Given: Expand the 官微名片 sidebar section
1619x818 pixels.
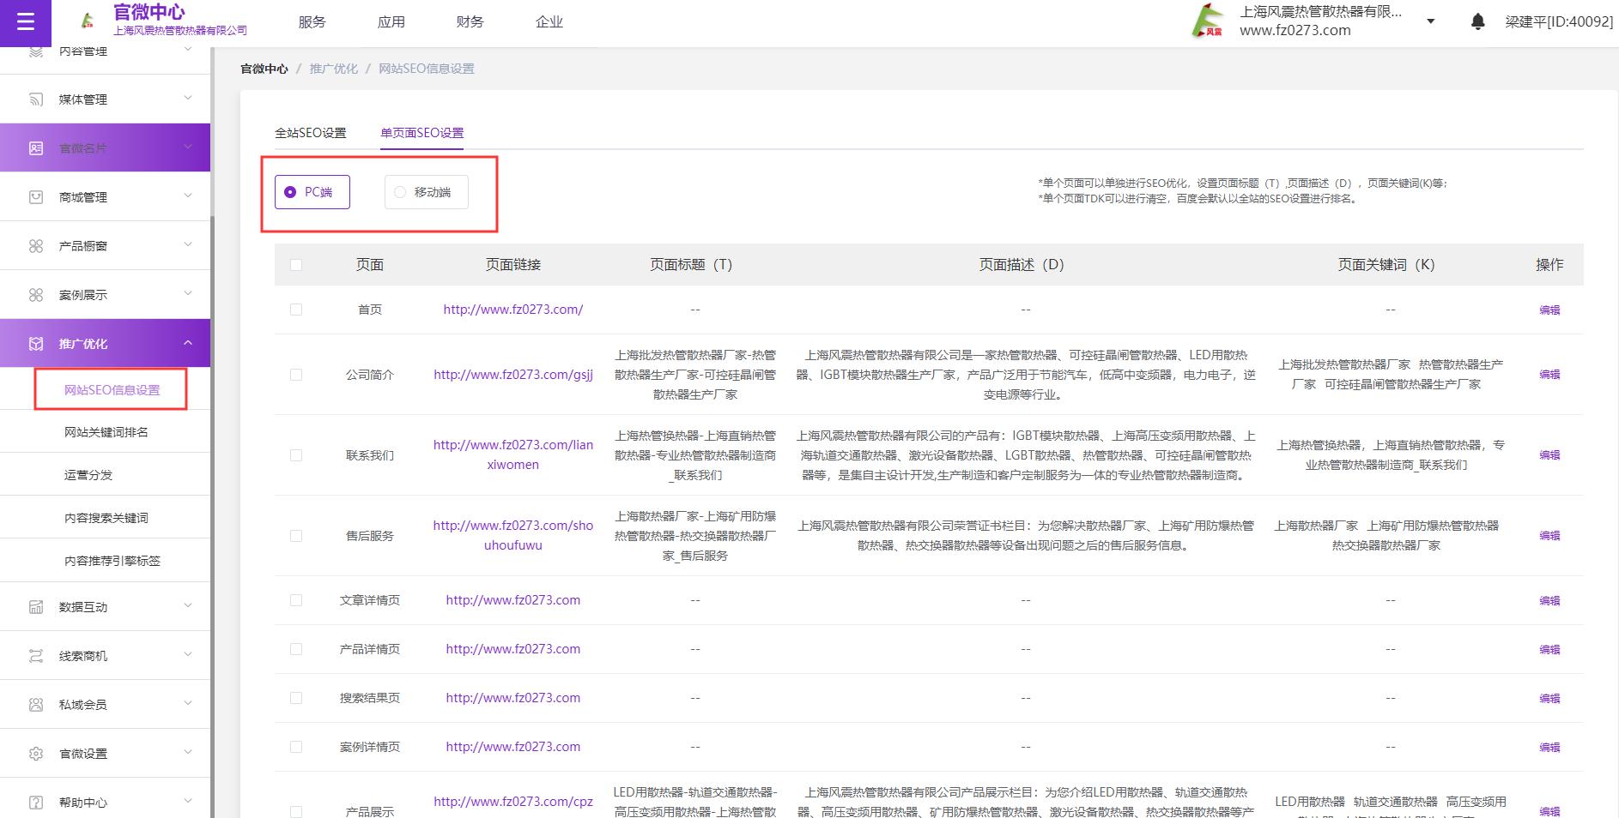Looking at the screenshot, I should [188, 147].
